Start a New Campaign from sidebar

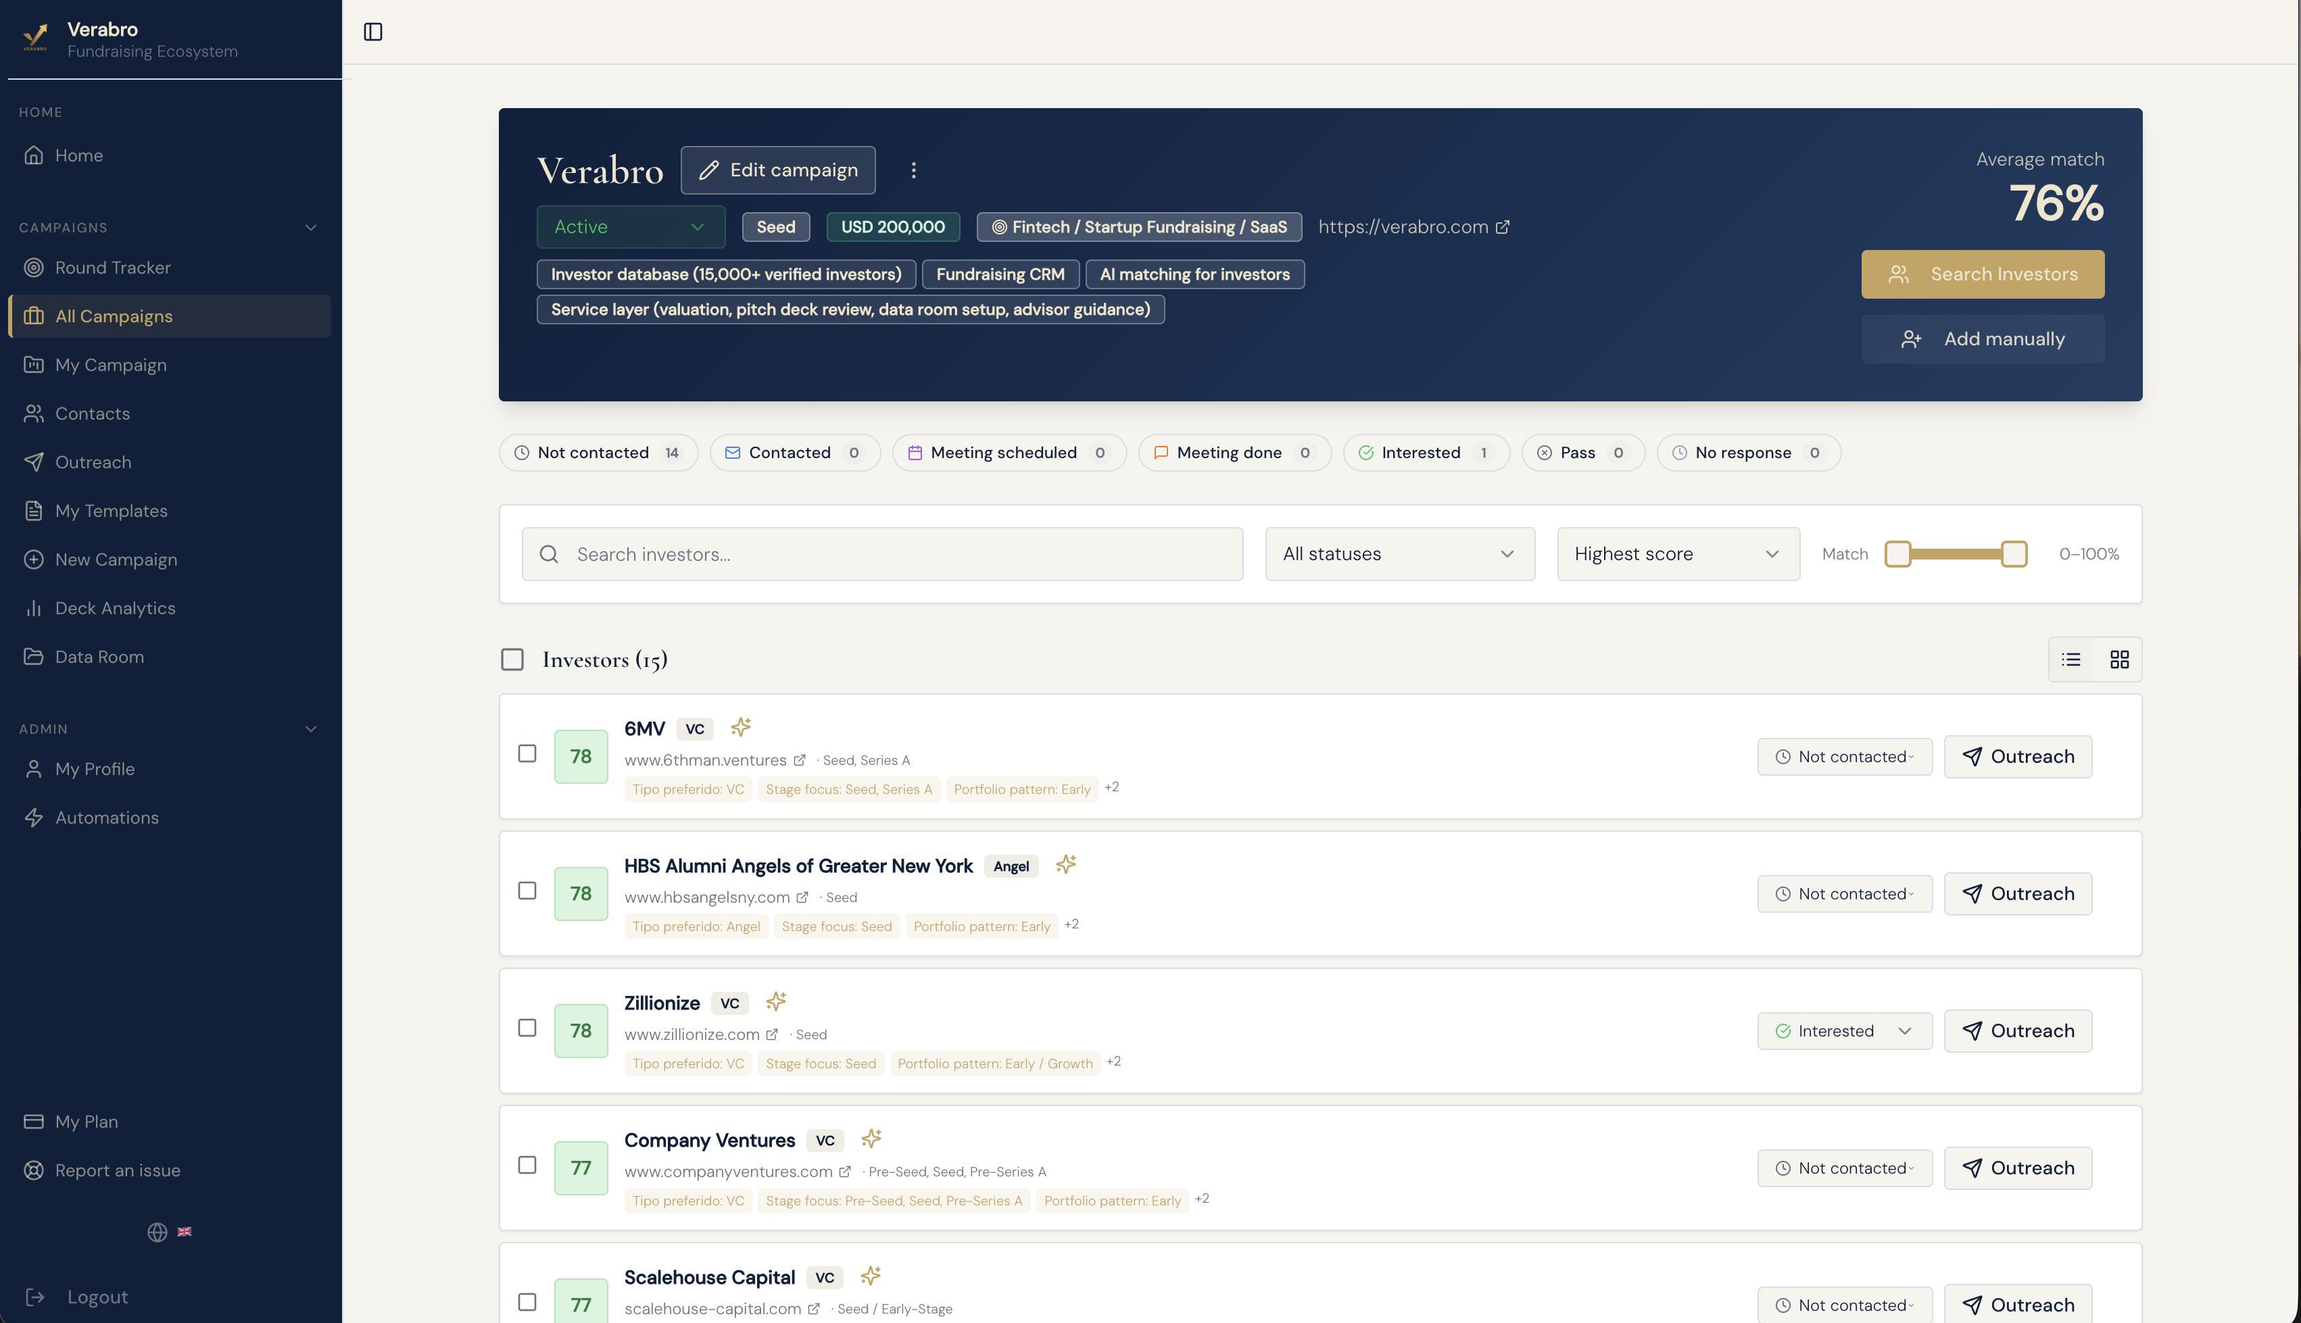[169, 559]
